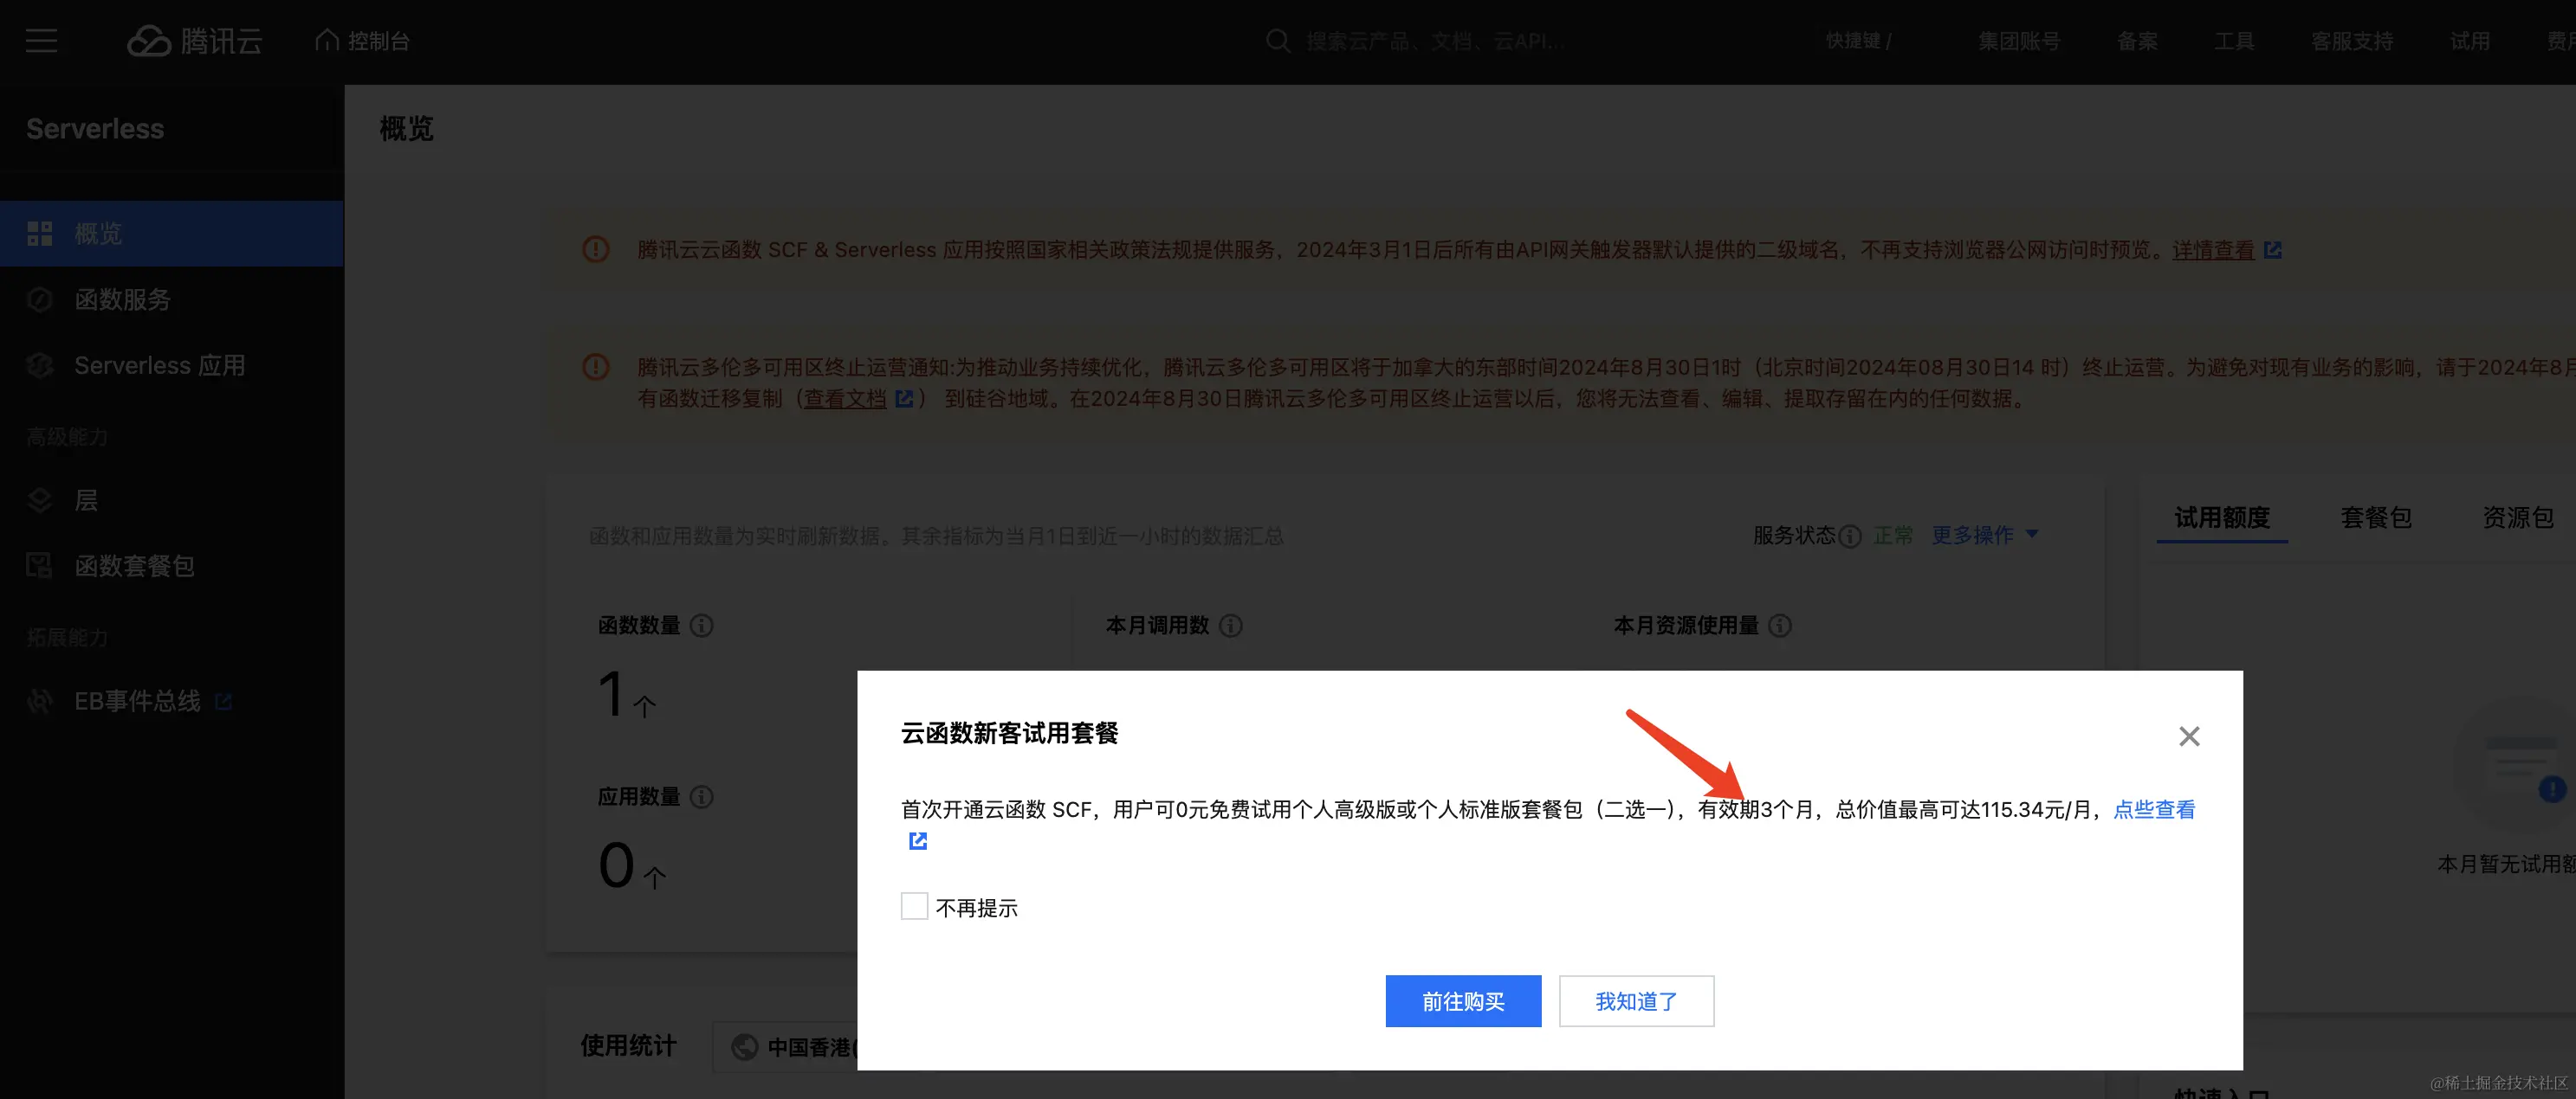The height and width of the screenshot is (1099, 2576).
Task: Click the warning icon on the Toronto zone notice
Action: (x=596, y=367)
